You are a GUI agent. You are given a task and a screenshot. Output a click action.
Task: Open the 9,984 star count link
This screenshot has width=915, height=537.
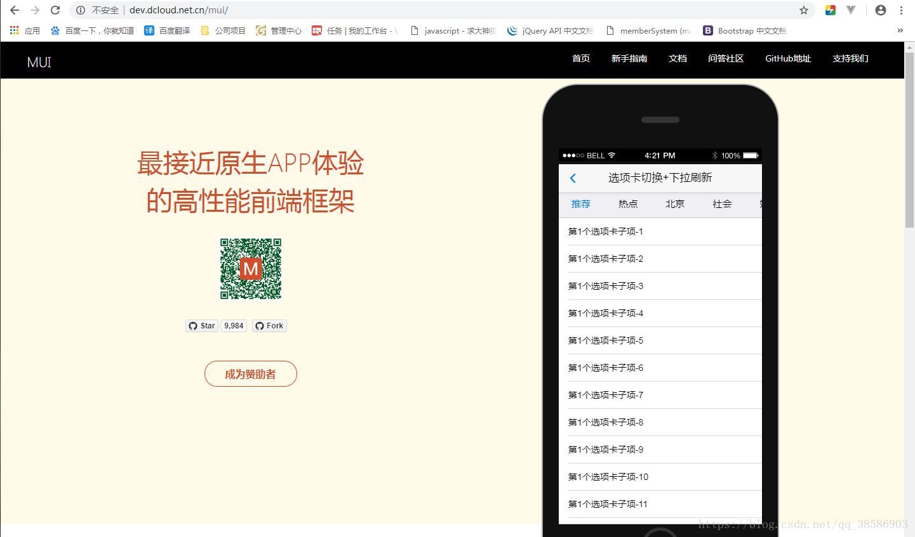234,326
